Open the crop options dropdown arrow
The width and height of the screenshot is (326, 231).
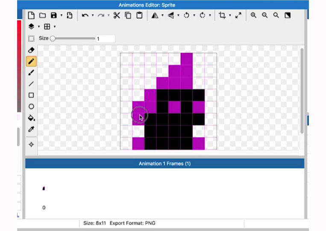pos(230,15)
